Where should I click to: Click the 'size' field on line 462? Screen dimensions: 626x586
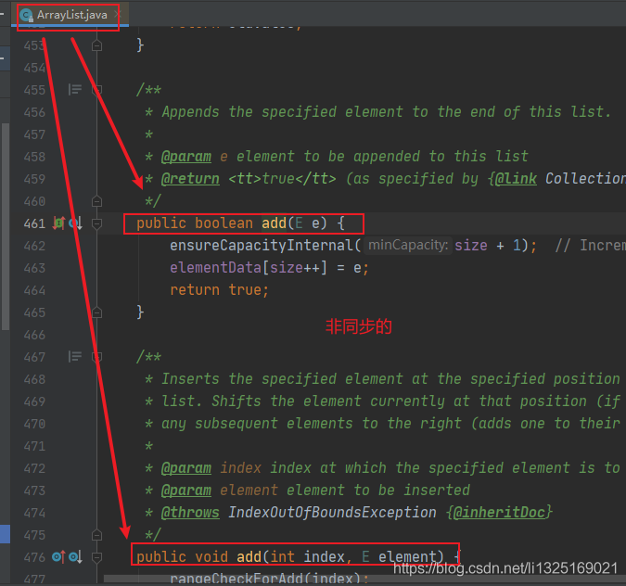point(471,246)
